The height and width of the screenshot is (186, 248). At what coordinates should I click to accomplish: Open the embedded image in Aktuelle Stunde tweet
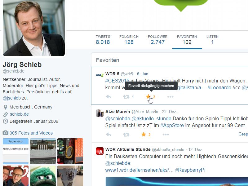177,182
